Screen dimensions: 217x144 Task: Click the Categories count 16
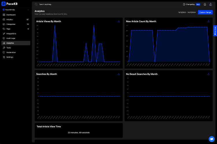pos(28,24)
